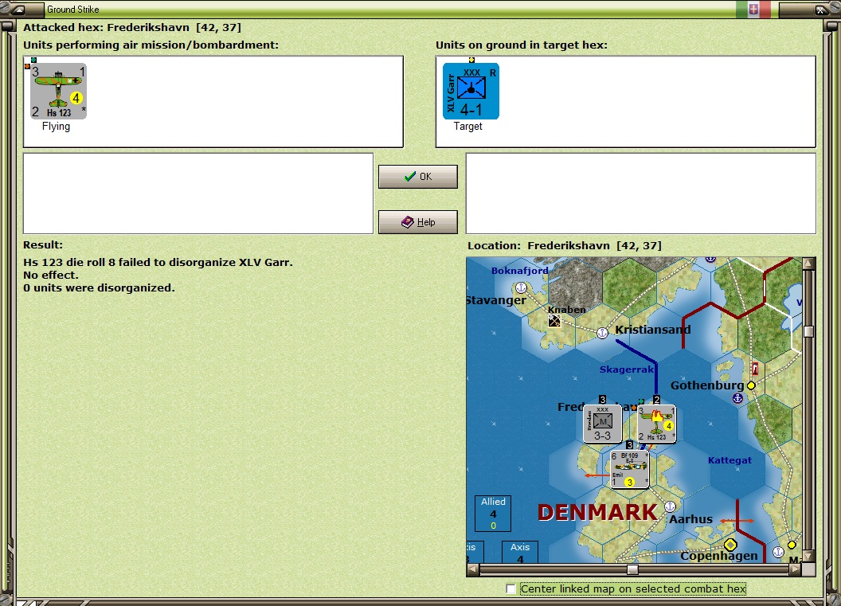The image size is (841, 606).
Task: Enable Center linked map on combat hex
Action: coord(510,588)
